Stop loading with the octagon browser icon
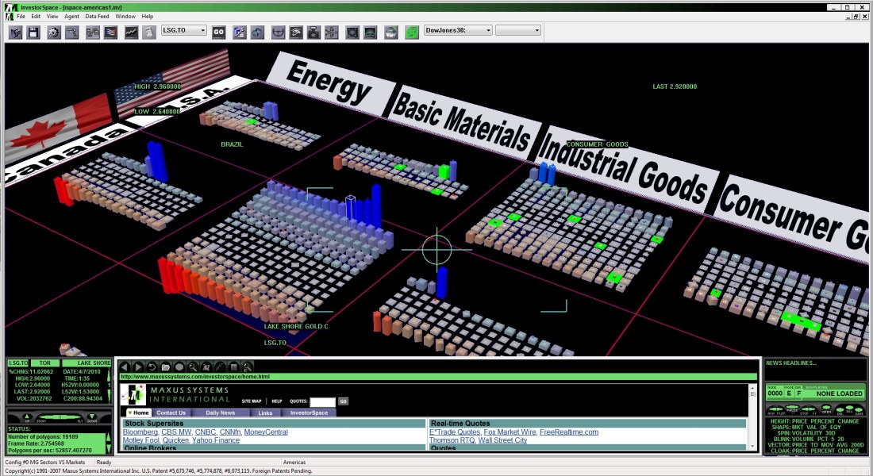The width and height of the screenshot is (873, 476). tap(179, 367)
